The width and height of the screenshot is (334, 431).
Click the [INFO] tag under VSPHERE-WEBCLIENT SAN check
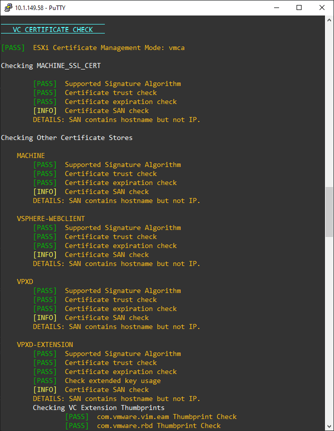[x=45, y=254]
